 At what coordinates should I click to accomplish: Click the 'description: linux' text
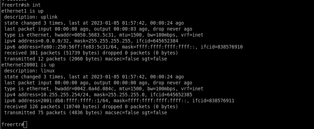point(29,71)
